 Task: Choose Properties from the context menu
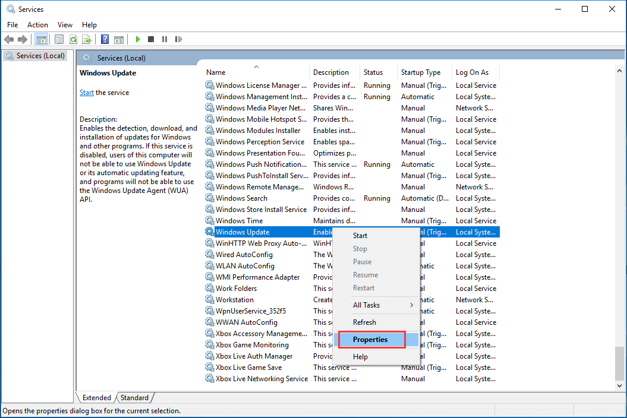[370, 340]
